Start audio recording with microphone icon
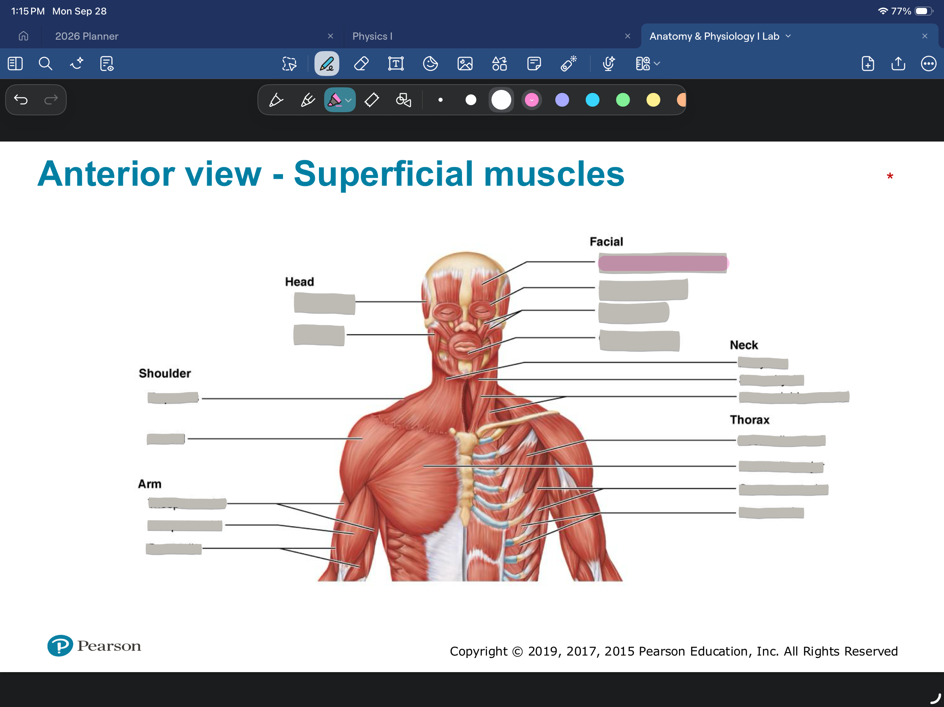944x707 pixels. pos(608,64)
